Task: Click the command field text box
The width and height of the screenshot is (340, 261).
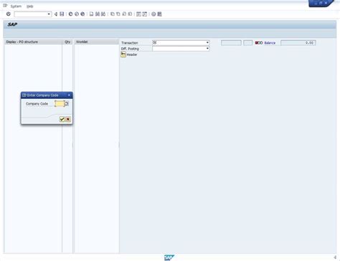Action: (x=31, y=14)
